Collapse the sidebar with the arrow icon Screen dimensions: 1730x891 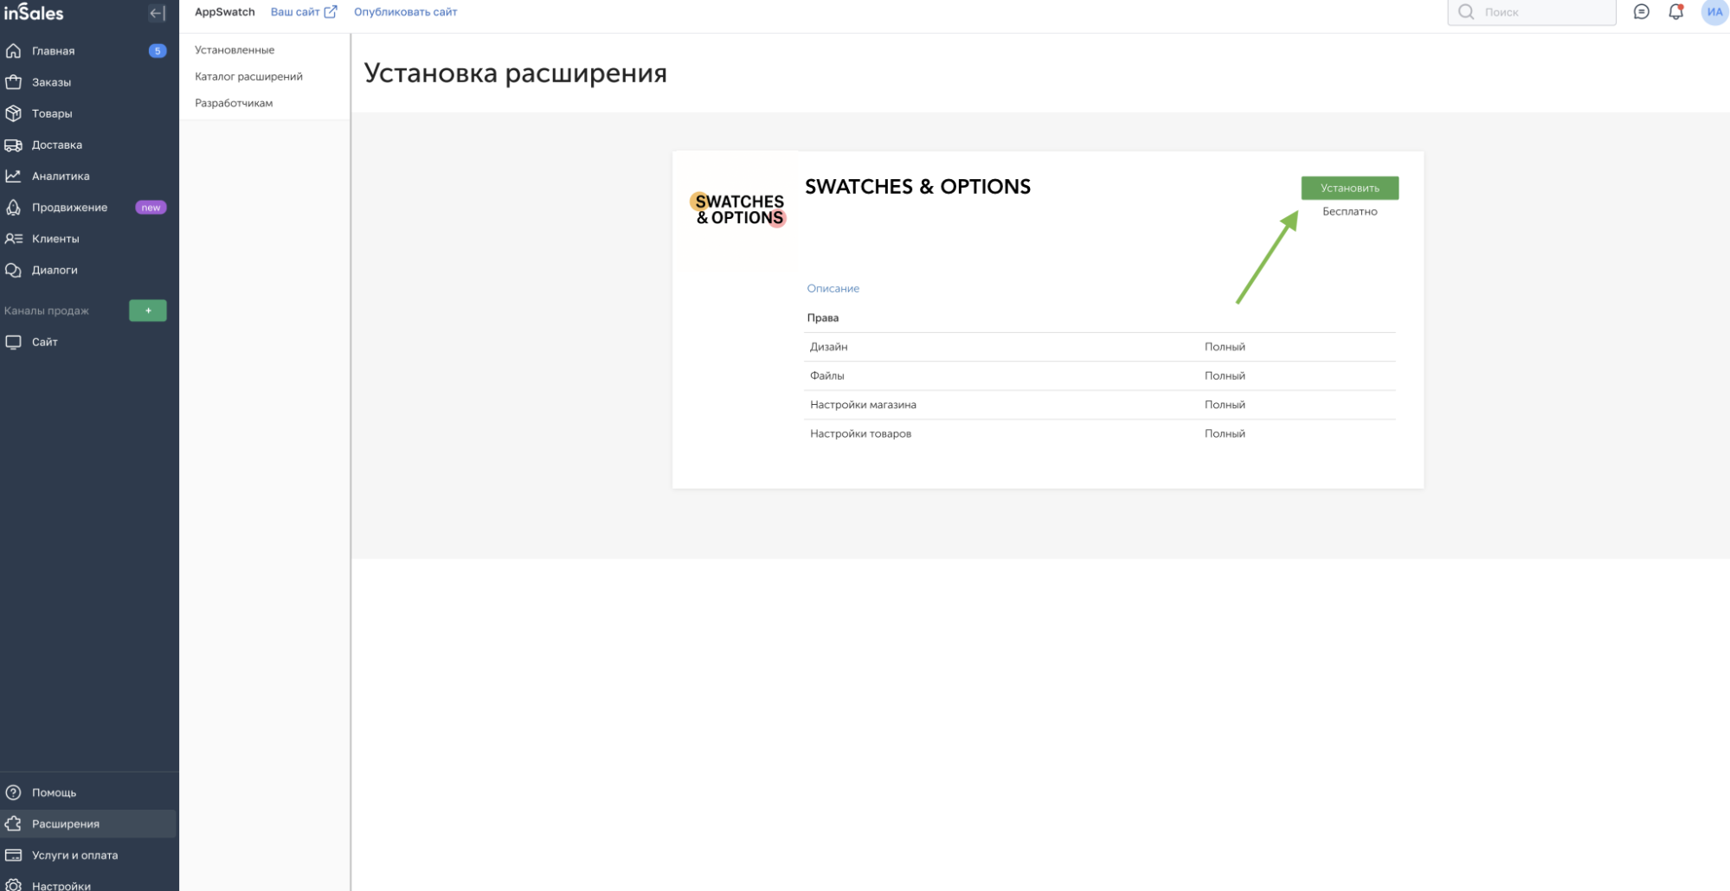pyautogui.click(x=157, y=13)
